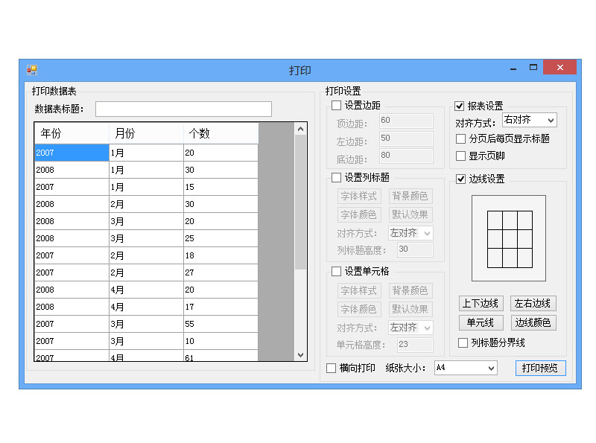Enable 横向打印 landscape checkbox

pos(331,368)
